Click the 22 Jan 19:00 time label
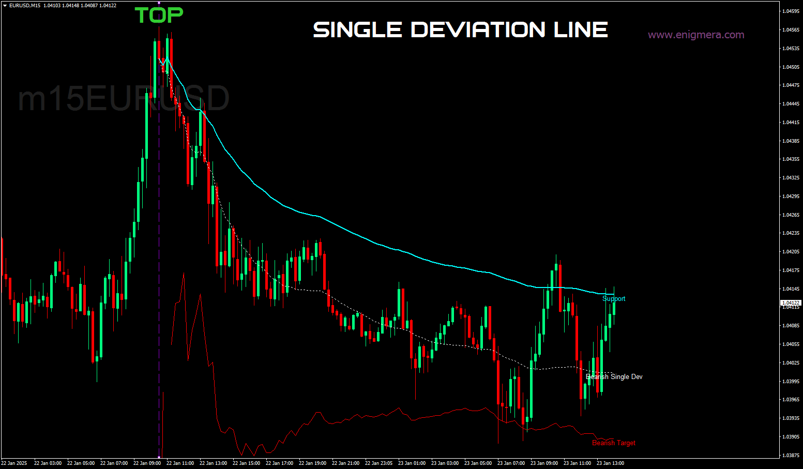This screenshot has width=803, height=469. [x=312, y=463]
